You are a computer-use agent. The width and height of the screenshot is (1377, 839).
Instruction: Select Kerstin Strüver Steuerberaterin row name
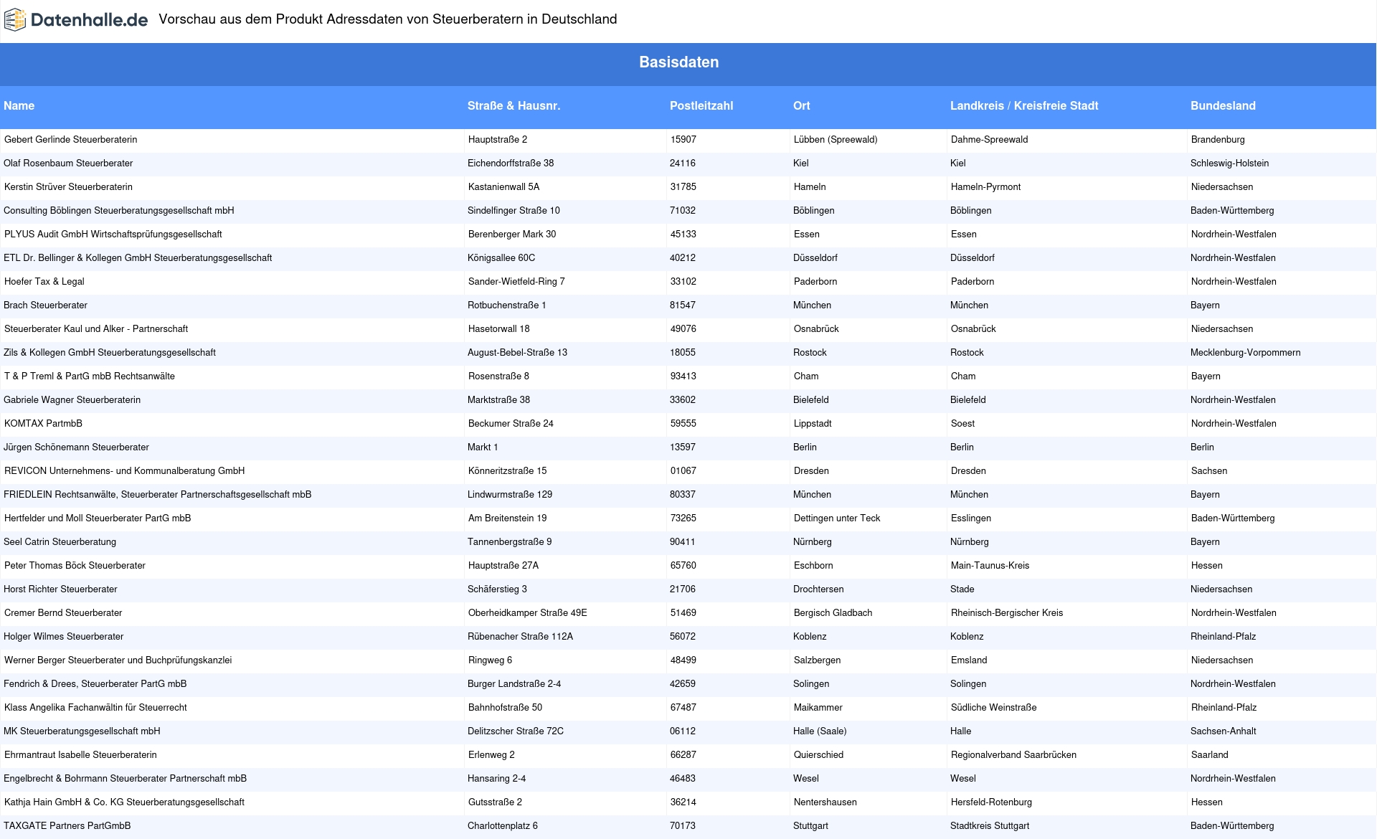(x=68, y=187)
